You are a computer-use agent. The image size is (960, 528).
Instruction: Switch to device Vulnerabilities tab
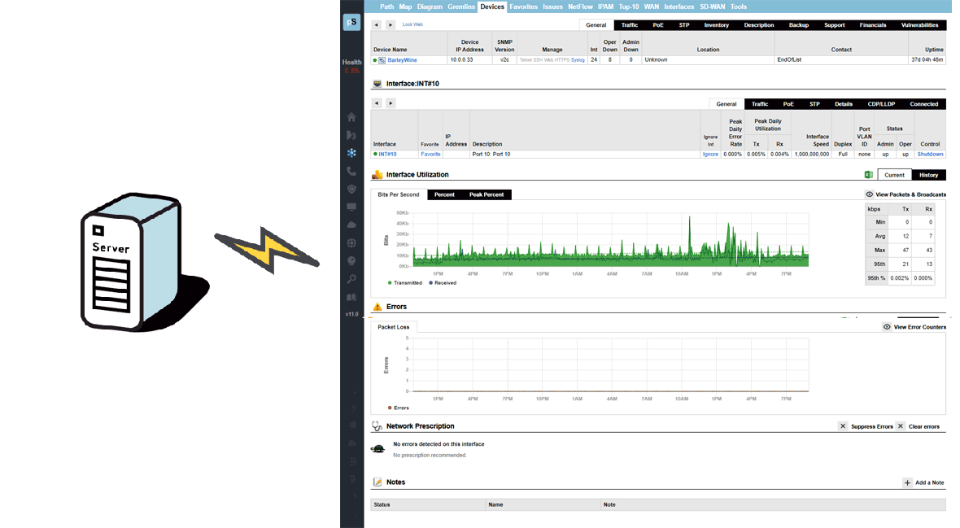click(x=919, y=25)
